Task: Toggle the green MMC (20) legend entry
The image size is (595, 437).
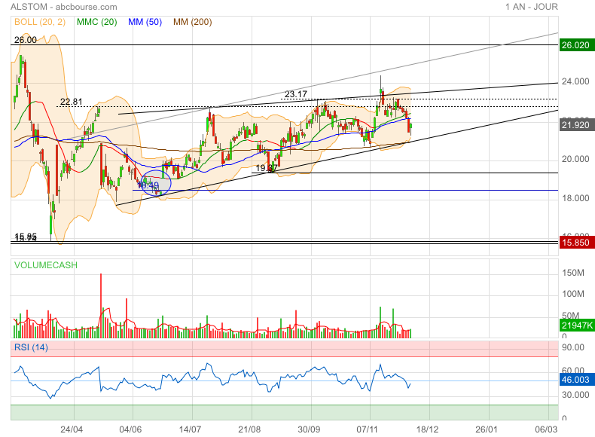Action: click(x=96, y=23)
